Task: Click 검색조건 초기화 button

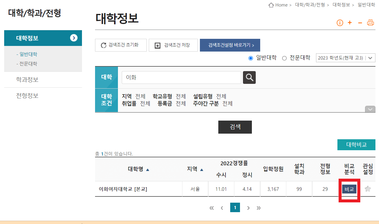Action: (x=121, y=45)
